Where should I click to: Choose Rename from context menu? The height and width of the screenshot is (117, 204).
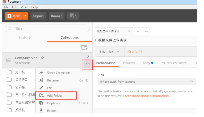[x=64, y=80]
